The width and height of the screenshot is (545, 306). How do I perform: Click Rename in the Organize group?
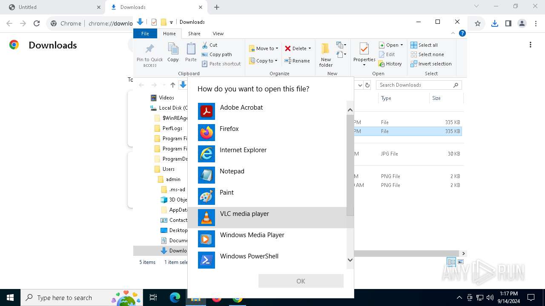[297, 61]
